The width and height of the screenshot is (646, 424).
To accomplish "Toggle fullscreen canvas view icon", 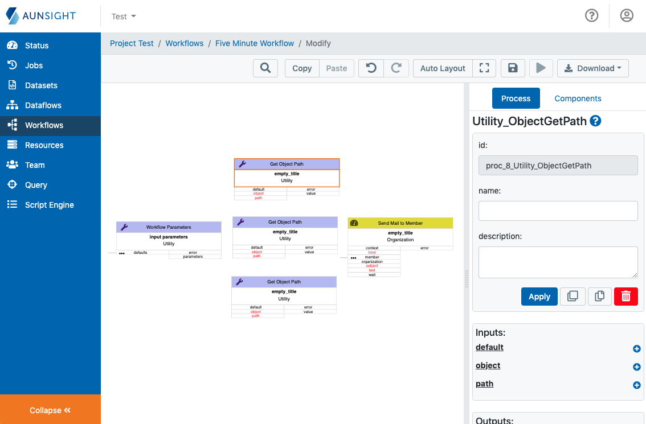I will pos(484,68).
